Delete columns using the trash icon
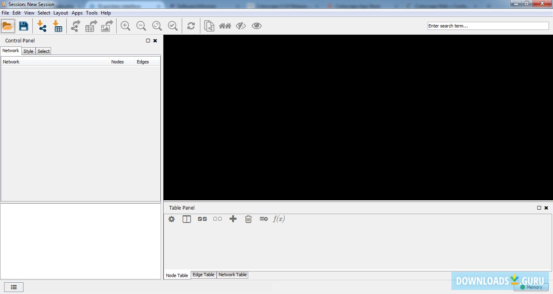The image size is (553, 294). pos(249,219)
